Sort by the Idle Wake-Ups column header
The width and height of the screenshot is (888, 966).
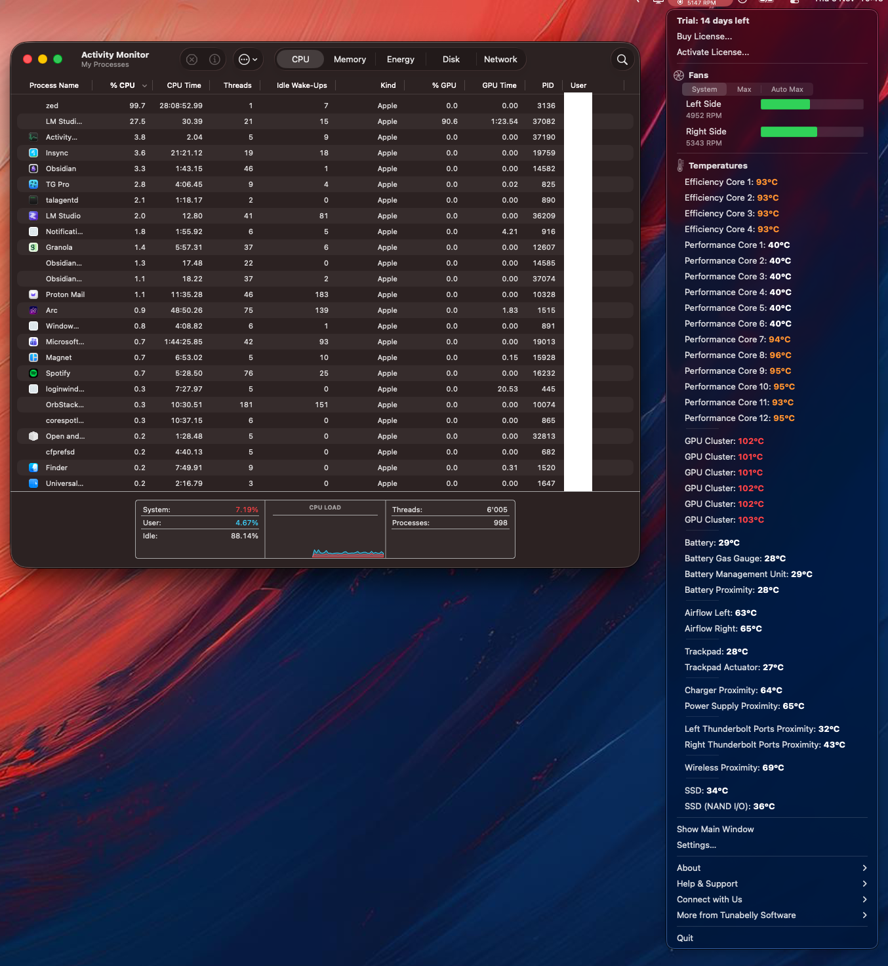tap(302, 86)
